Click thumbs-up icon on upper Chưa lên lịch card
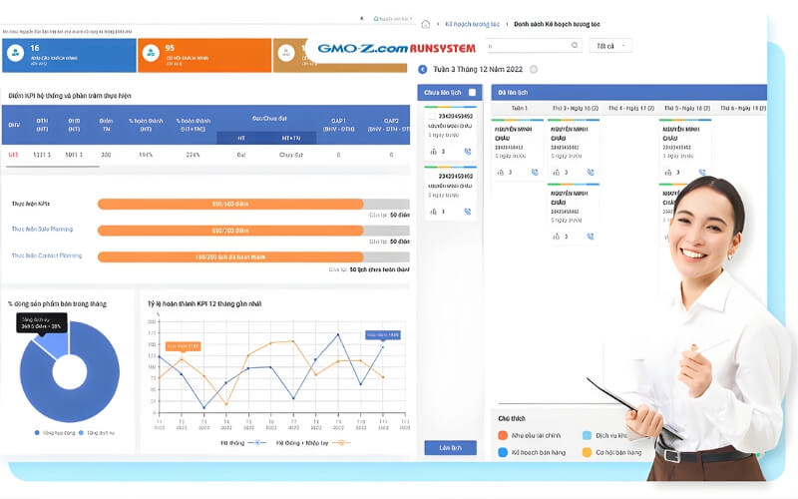Screen dimensions: 798x499 point(434,152)
